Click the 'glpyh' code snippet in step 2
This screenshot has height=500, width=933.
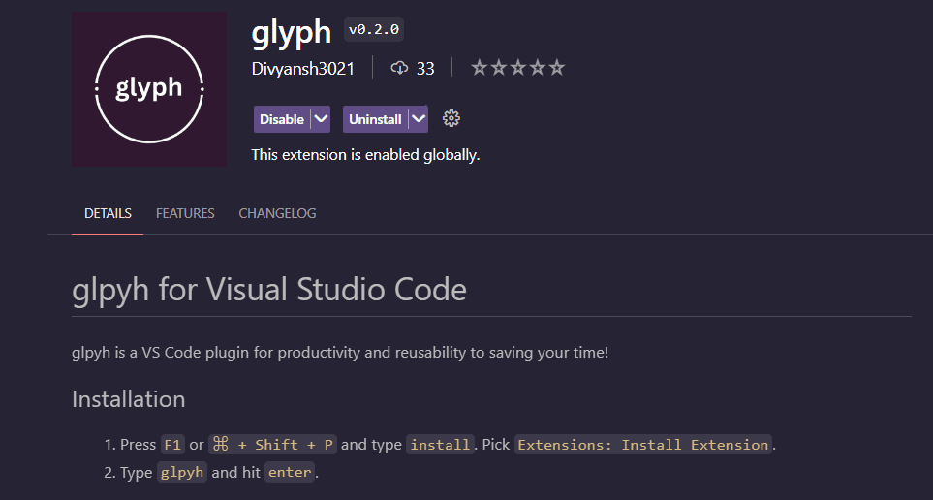pos(182,472)
